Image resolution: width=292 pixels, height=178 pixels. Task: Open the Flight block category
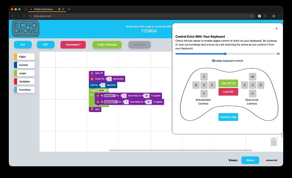tap(24, 57)
